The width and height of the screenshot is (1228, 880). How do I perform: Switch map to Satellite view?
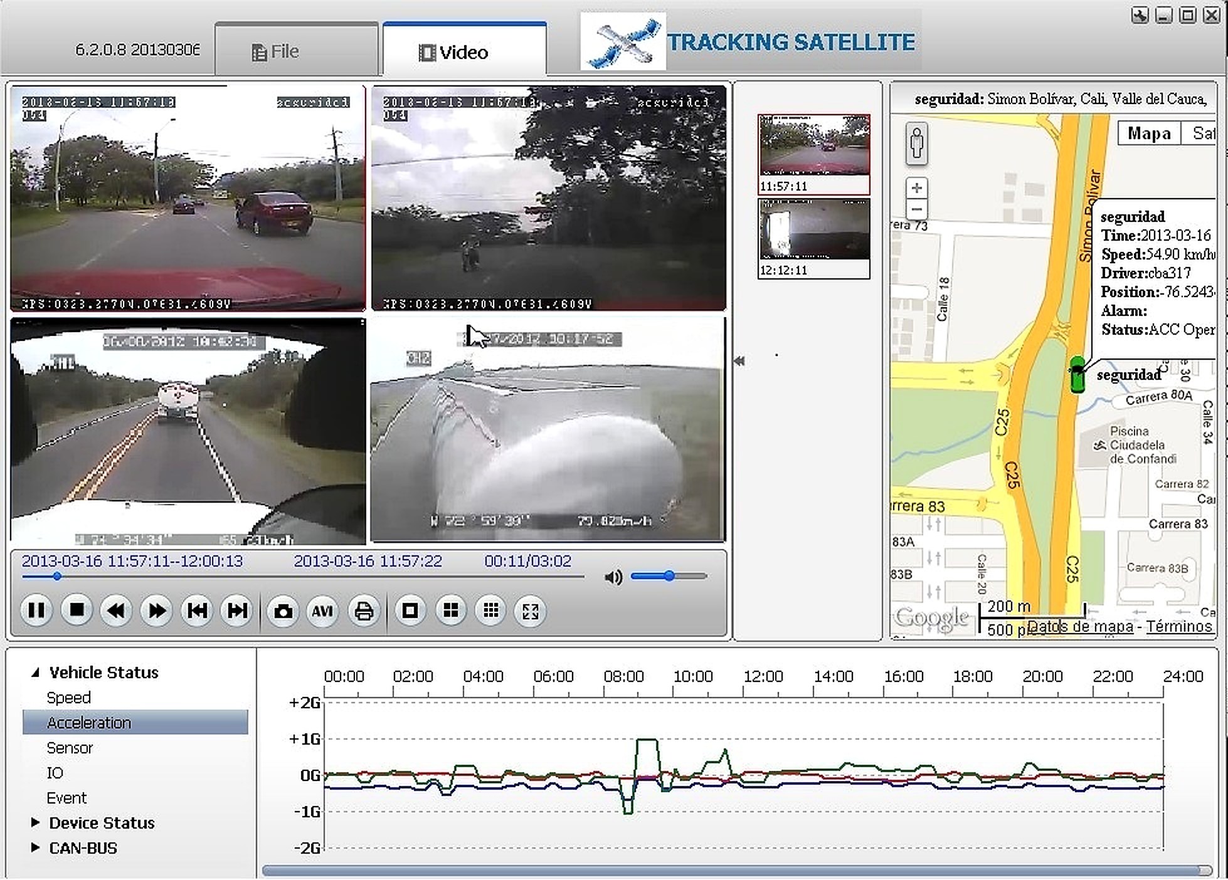point(1200,134)
